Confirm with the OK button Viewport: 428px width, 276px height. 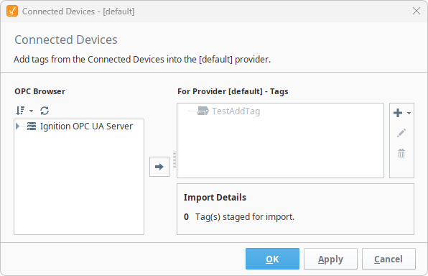point(272,259)
